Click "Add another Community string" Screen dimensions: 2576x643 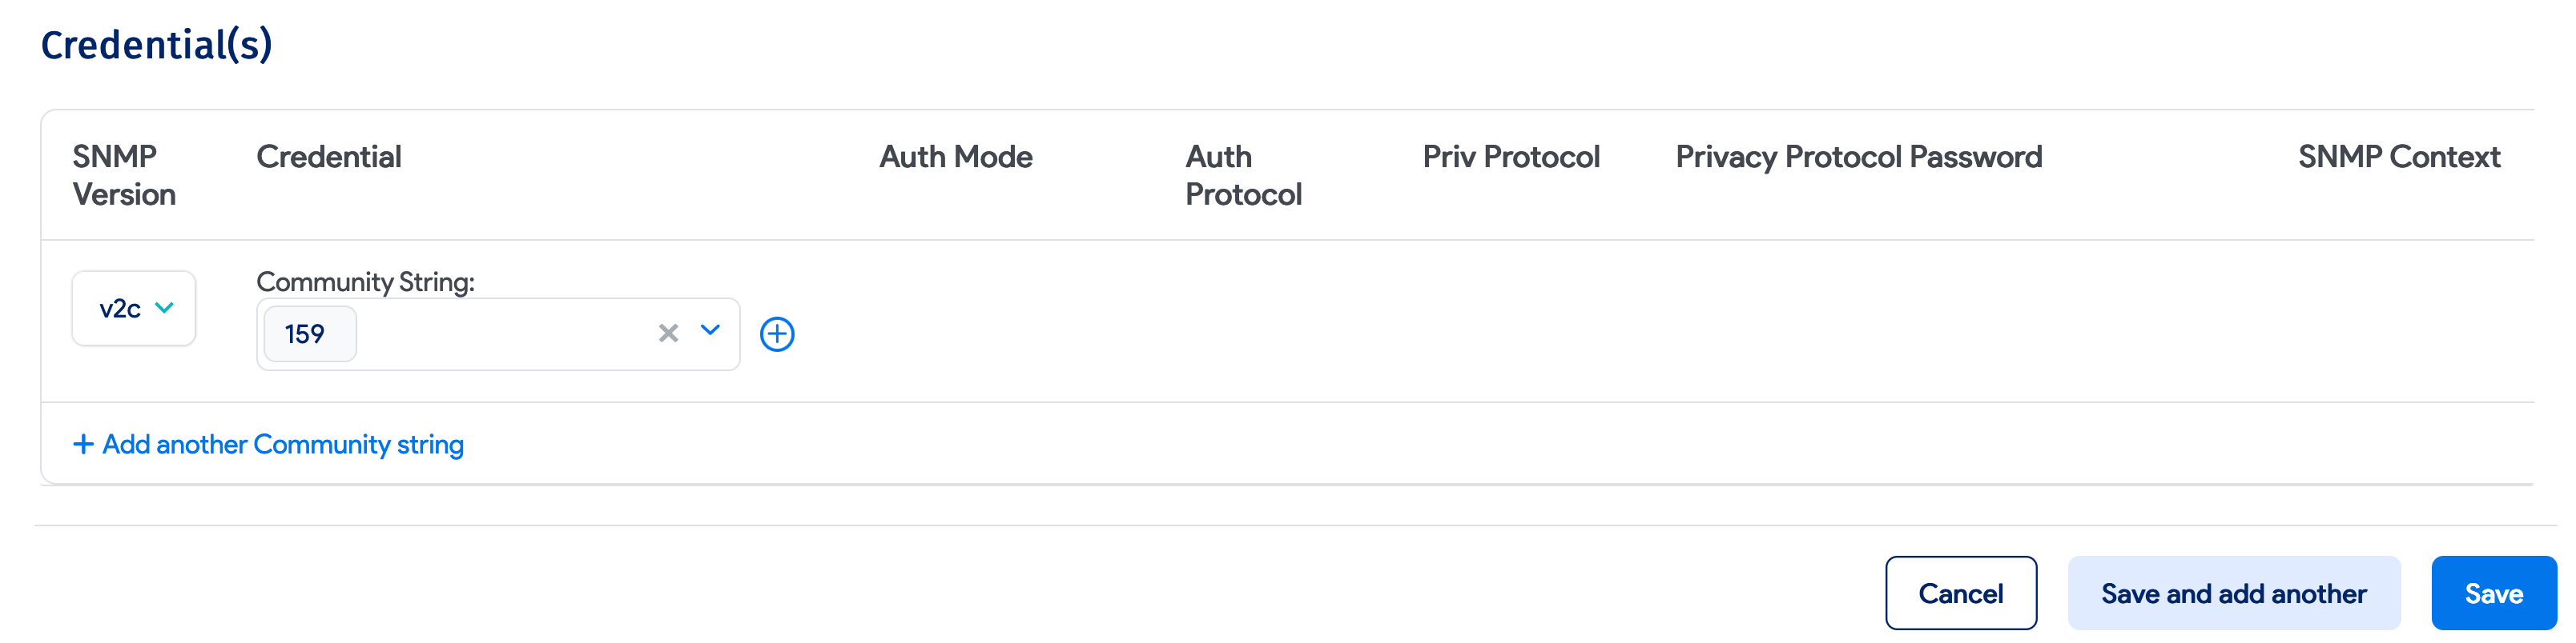click(281, 443)
